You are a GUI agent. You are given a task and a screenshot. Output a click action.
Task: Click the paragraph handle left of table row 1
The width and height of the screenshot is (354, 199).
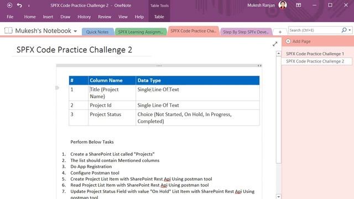pyautogui.click(x=57, y=87)
